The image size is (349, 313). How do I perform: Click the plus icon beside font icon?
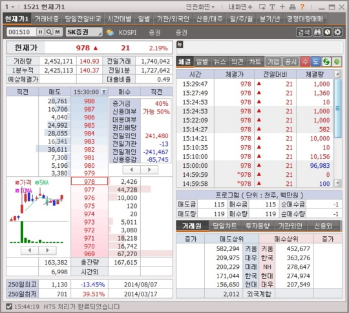(x=282, y=6)
